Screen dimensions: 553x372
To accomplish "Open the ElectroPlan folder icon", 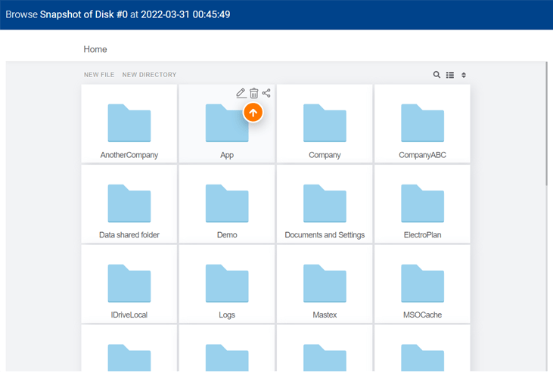I will click(x=423, y=203).
